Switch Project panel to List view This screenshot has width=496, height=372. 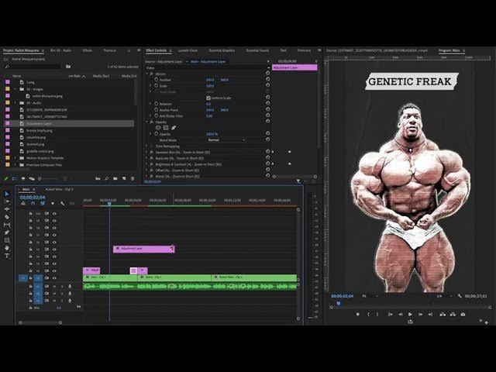pyautogui.click(x=14, y=179)
